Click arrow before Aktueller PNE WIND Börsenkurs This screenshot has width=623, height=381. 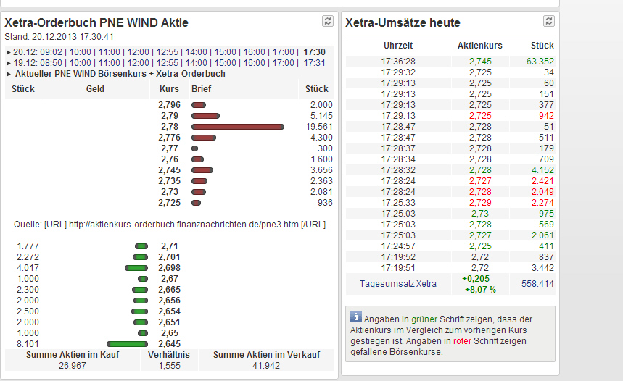[9, 74]
